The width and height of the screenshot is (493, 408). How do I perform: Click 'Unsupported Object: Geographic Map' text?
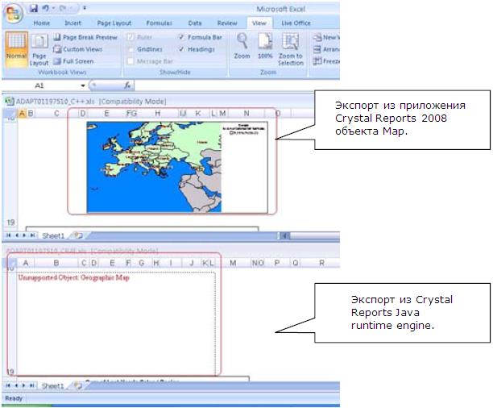pyautogui.click(x=74, y=277)
